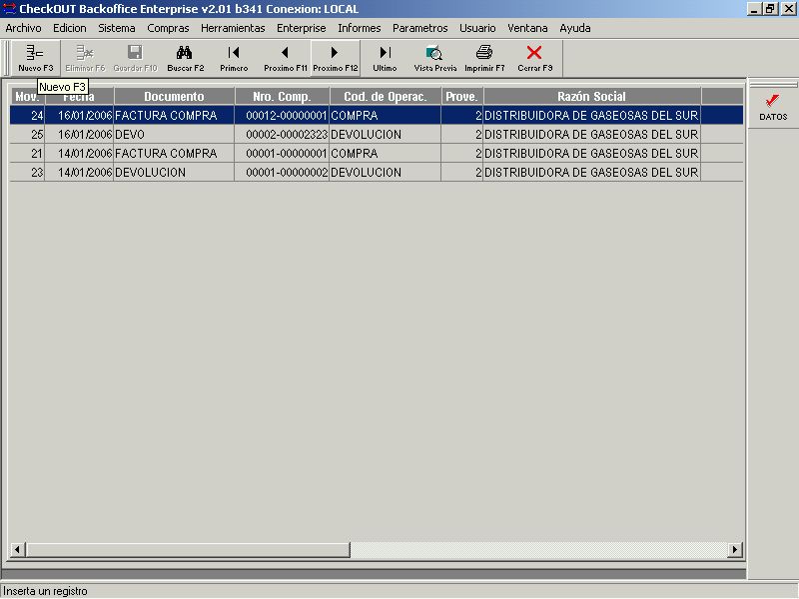Click the Nro. Comp. column header
Screen dimensions: 799x599
[283, 96]
